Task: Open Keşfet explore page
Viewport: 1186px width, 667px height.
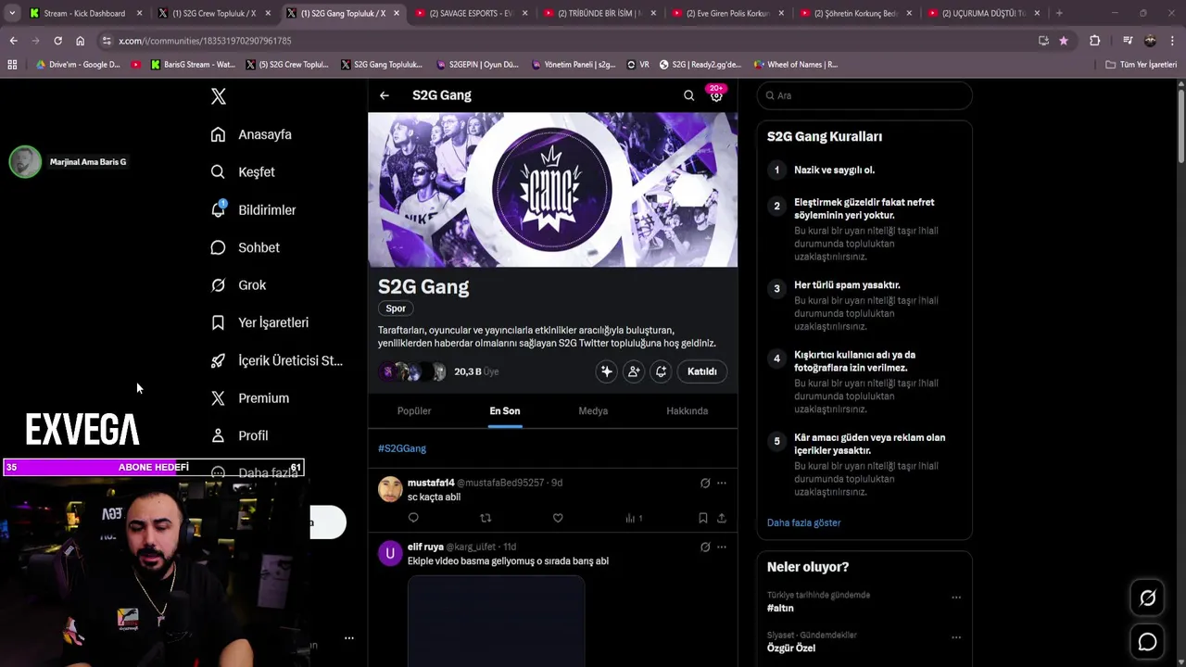Action: [x=243, y=172]
